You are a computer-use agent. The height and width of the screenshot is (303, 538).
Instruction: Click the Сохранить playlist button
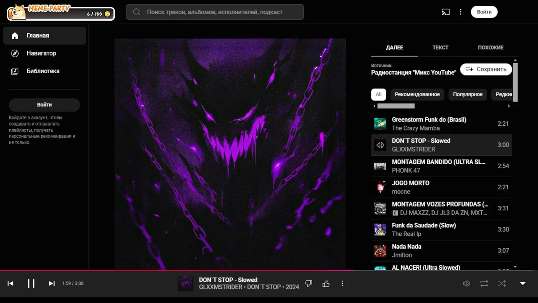[x=486, y=69]
